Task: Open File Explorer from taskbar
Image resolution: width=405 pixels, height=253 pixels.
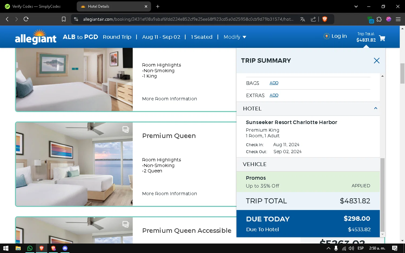Action: pyautogui.click(x=18, y=248)
